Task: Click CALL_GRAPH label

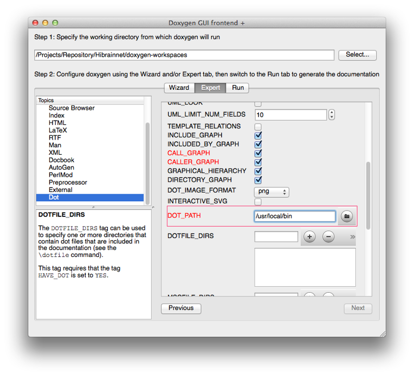Action: [189, 153]
